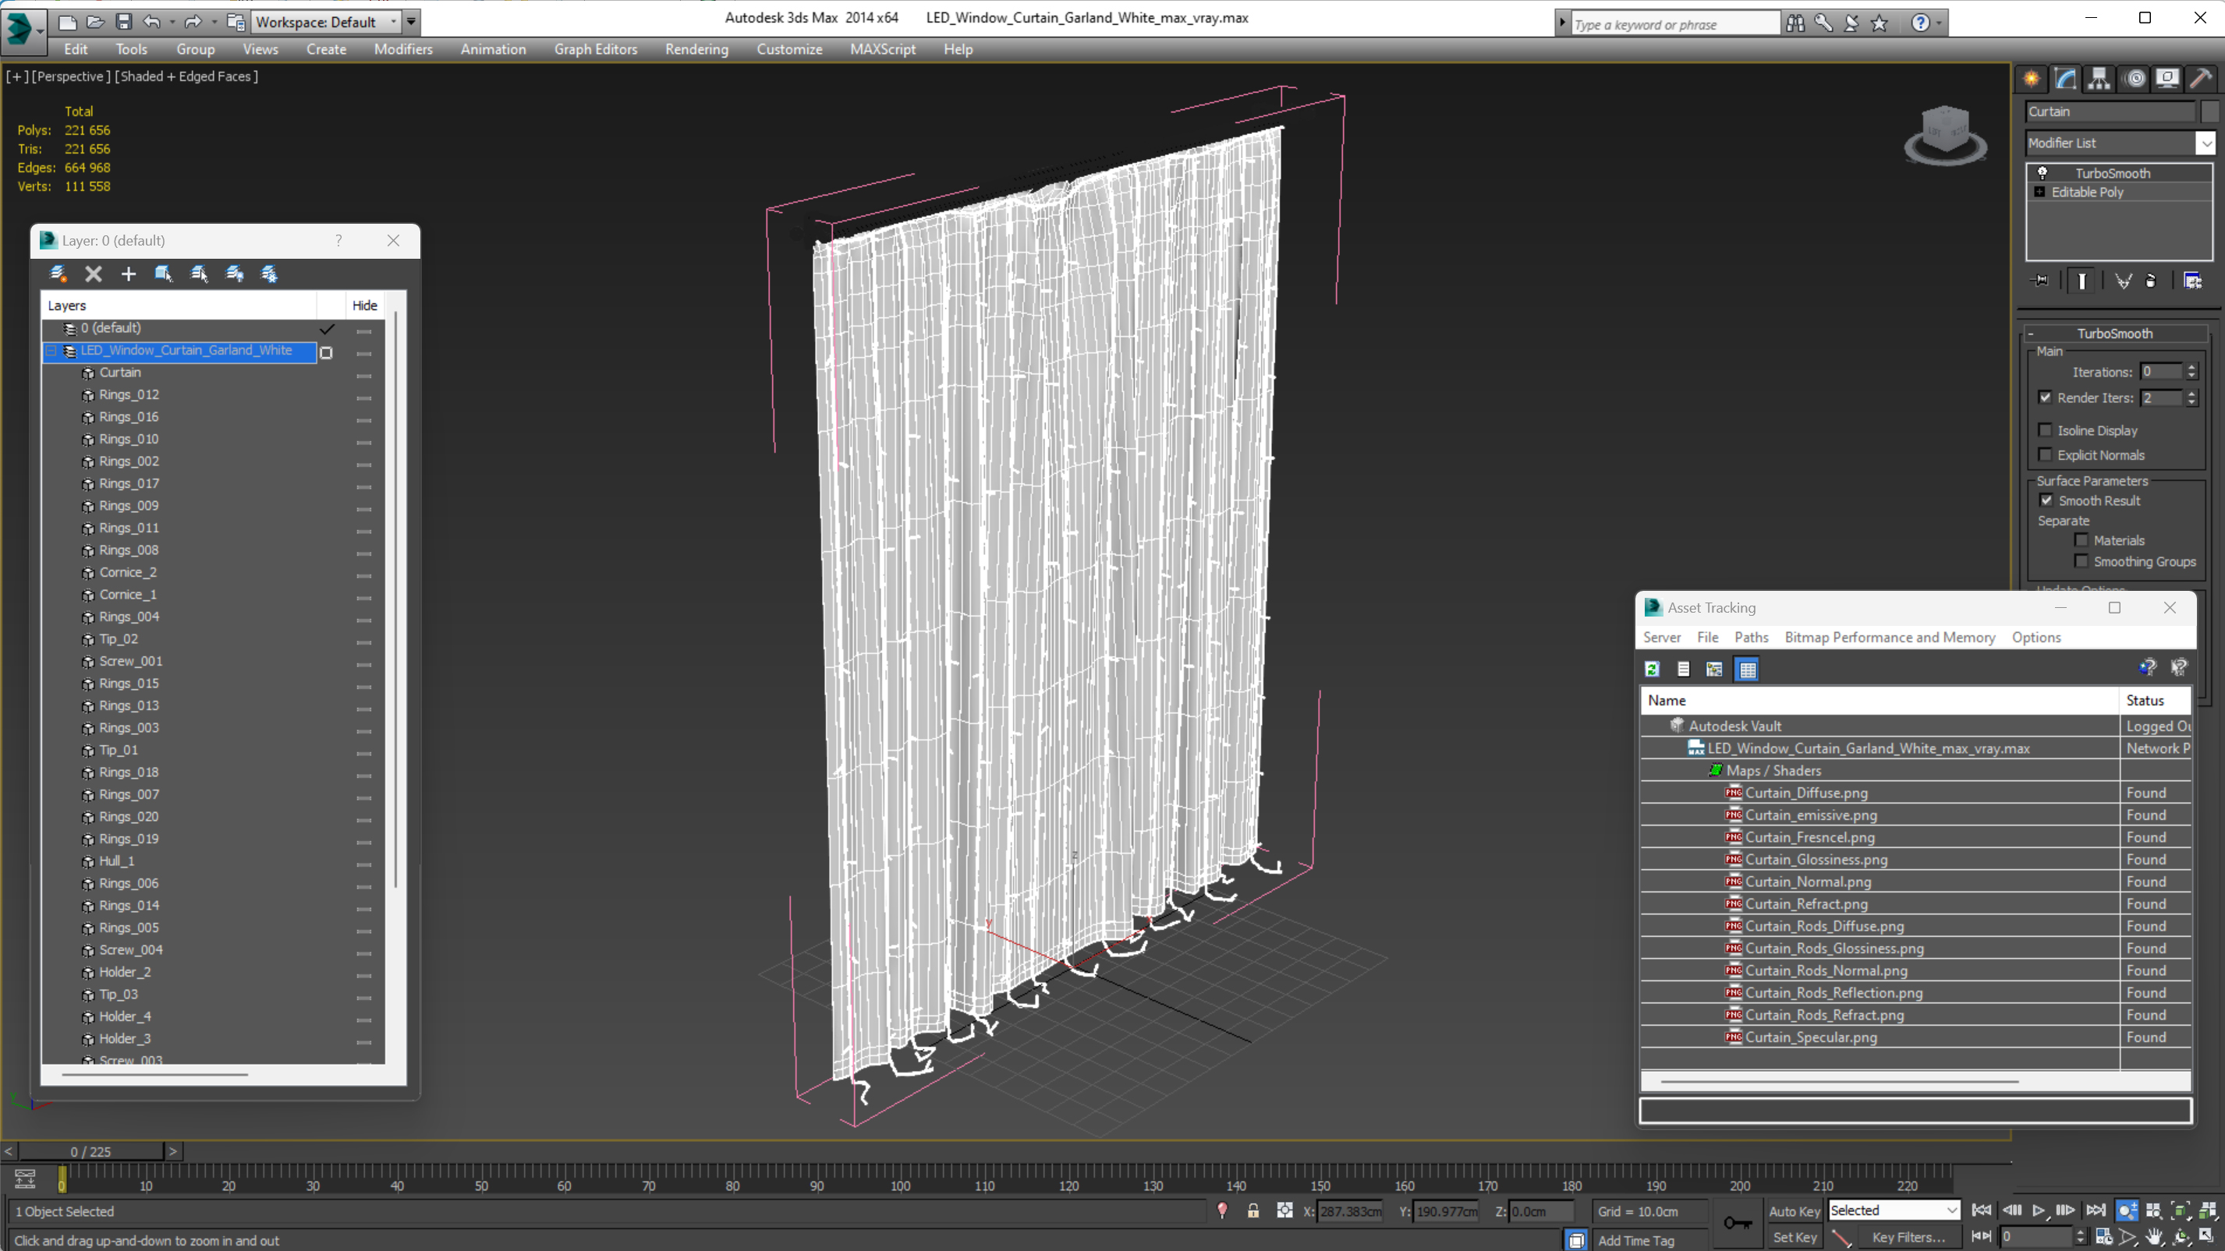The height and width of the screenshot is (1251, 2225).
Task: Check Separate by Materials checkbox
Action: (2082, 540)
